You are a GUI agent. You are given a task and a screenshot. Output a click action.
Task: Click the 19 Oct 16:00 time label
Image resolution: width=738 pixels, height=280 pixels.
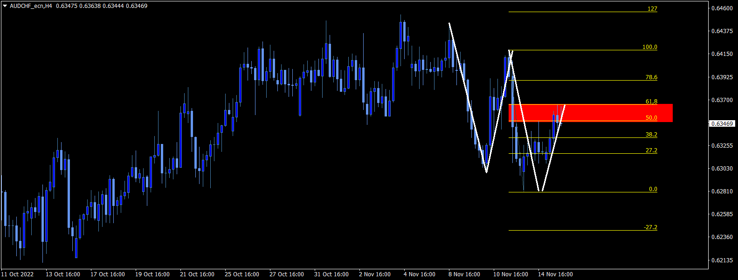click(152, 274)
